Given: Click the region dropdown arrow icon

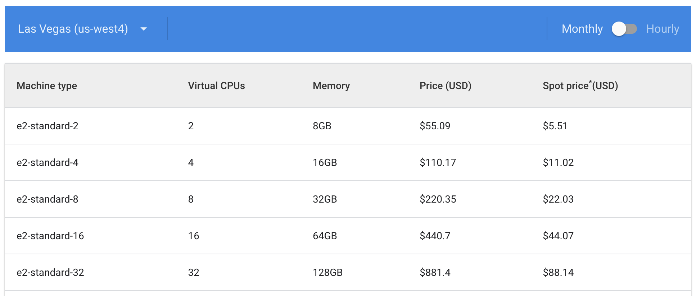Looking at the screenshot, I should pos(144,29).
